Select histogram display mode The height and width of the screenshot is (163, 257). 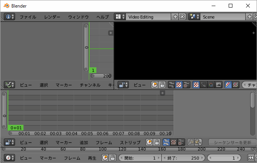[218, 85]
